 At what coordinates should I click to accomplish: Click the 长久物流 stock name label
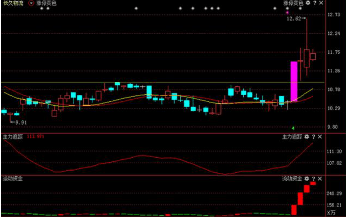tap(13, 3)
